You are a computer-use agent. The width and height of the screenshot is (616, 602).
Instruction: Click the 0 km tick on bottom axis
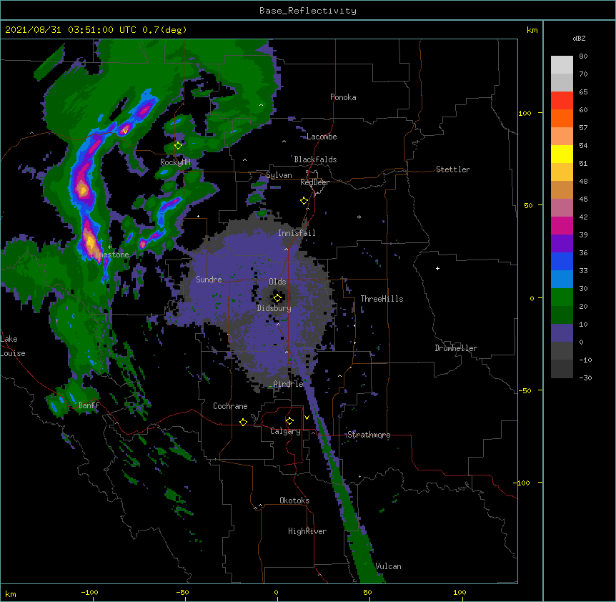[276, 592]
